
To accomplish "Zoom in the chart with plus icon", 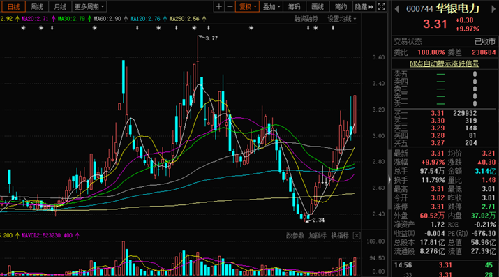I will tap(218, 7).
